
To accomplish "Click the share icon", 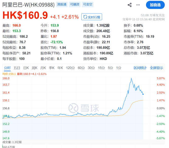I will [x=129, y=5].
